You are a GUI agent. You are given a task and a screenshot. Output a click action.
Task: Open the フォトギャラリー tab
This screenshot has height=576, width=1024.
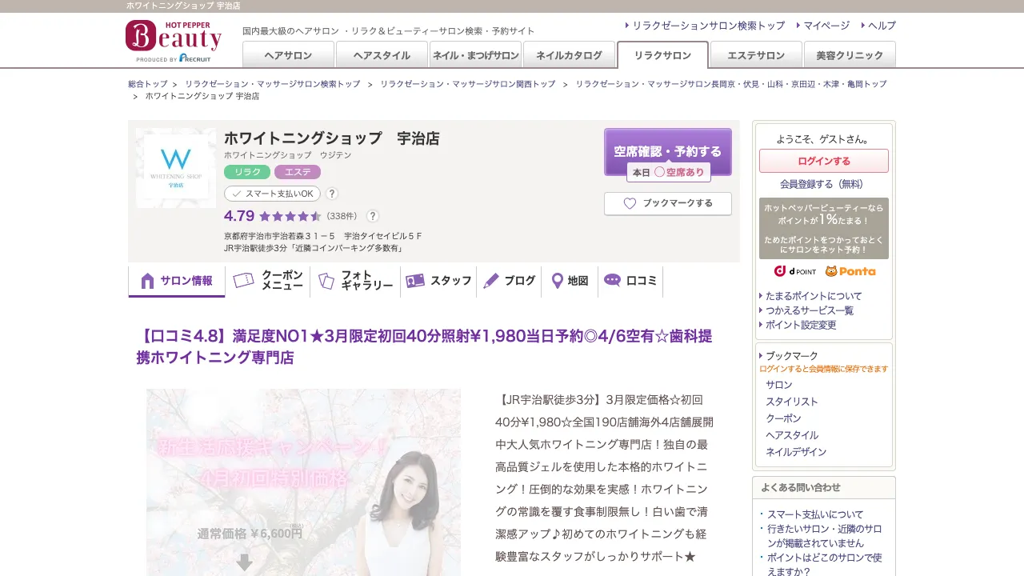(x=356, y=281)
